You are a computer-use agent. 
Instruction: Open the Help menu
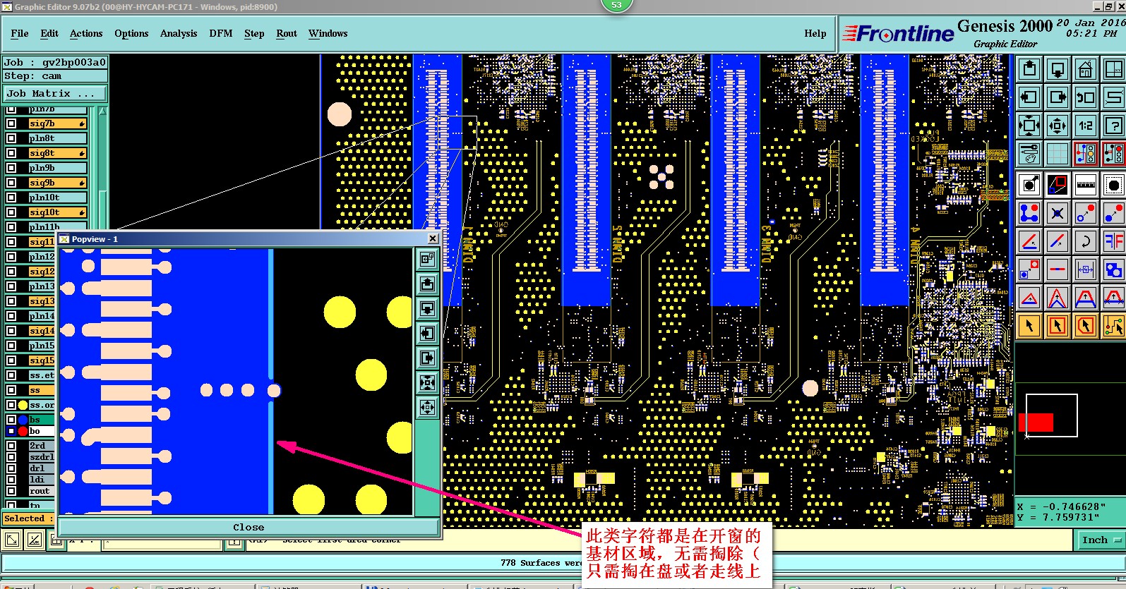point(815,33)
